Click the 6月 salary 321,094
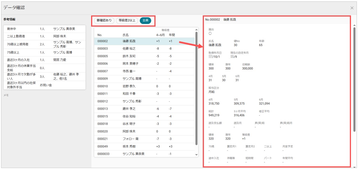This screenshot has width=358, height=170. (x=264, y=103)
